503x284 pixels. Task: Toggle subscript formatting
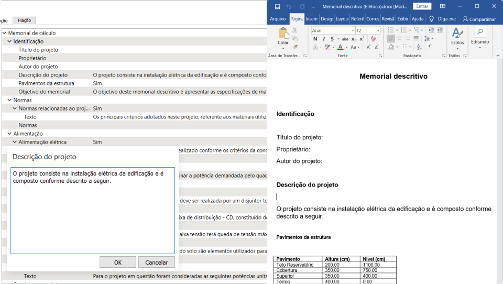click(x=354, y=39)
